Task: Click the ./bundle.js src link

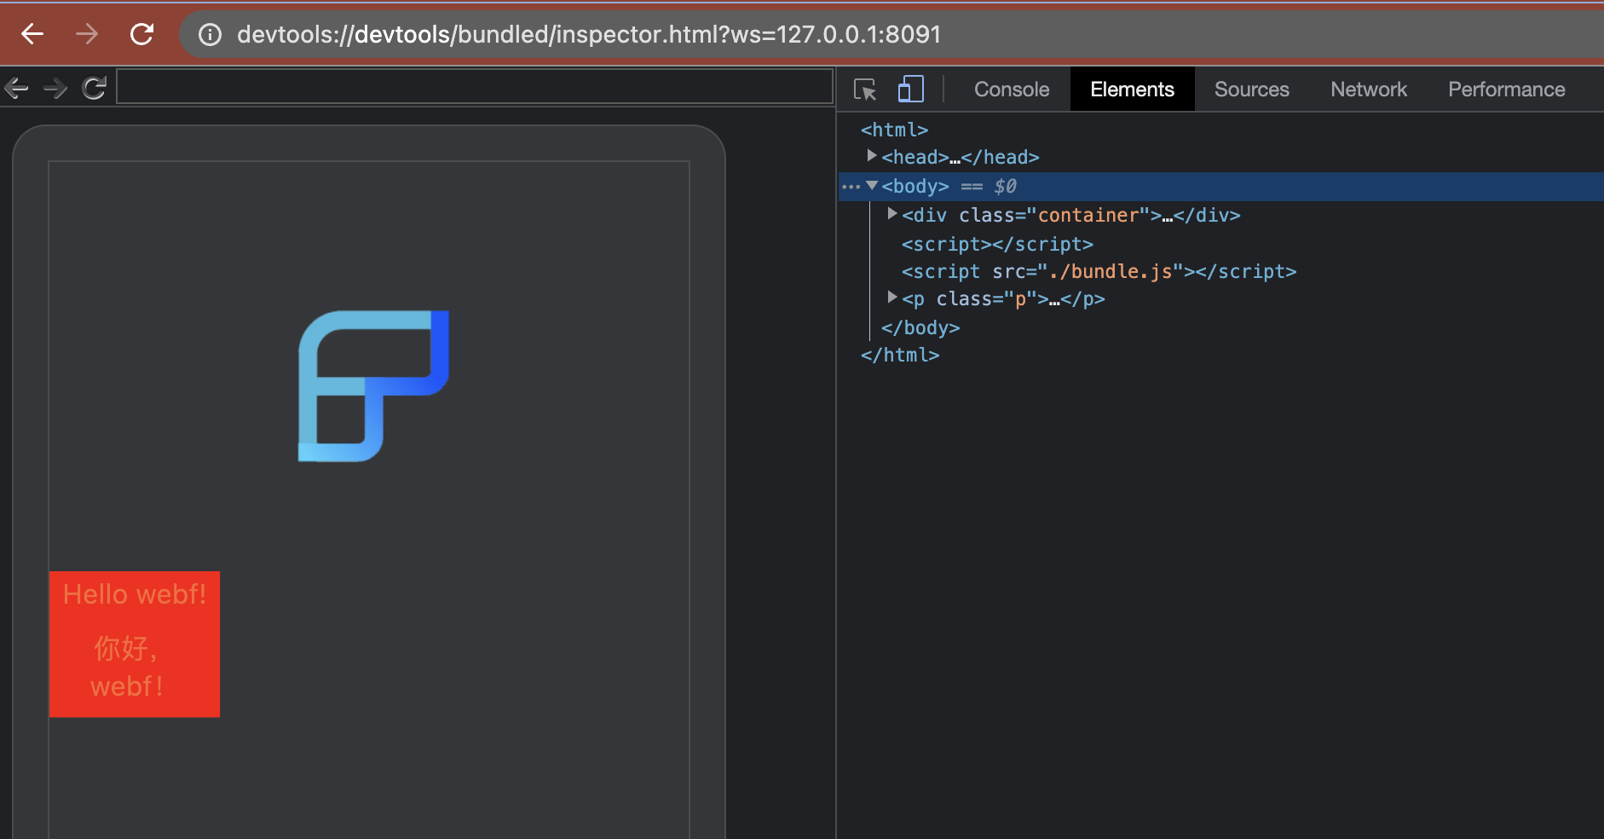Action: coord(1110,271)
